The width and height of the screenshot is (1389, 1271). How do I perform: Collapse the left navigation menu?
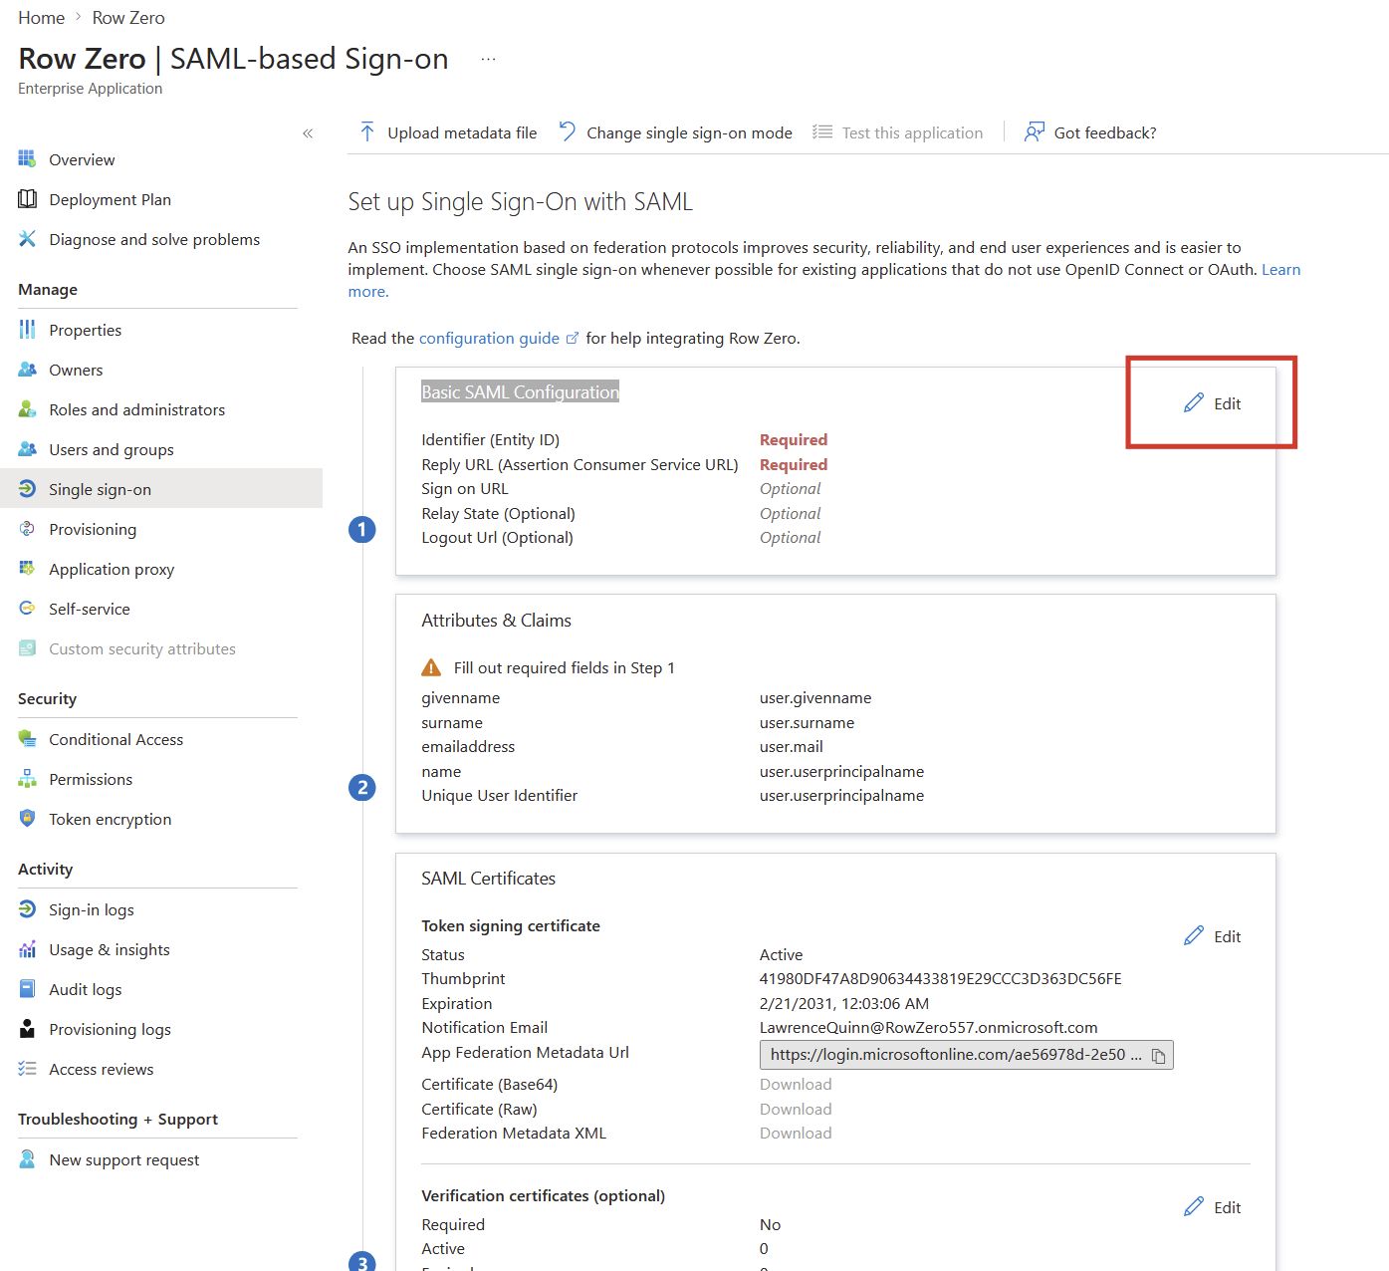pyautogui.click(x=308, y=133)
